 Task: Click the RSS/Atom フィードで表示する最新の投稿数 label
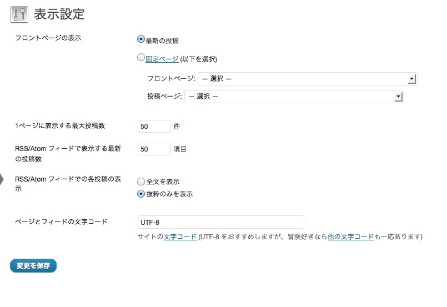tap(68, 154)
